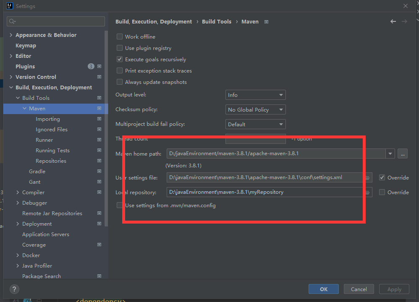Viewport: 419px width, 302px height.
Task: Click Build, Execution, Deployment in breadcrumb
Action: tap(154, 22)
